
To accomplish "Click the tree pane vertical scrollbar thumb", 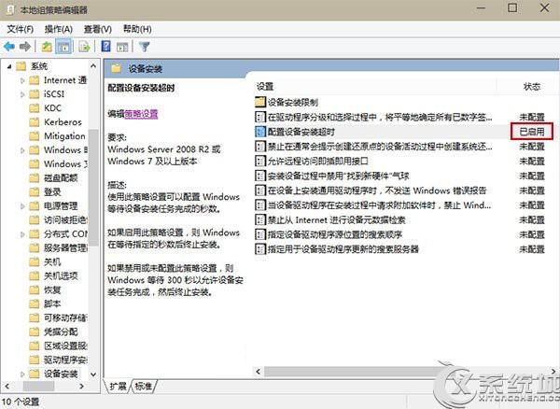I will tap(93, 188).
